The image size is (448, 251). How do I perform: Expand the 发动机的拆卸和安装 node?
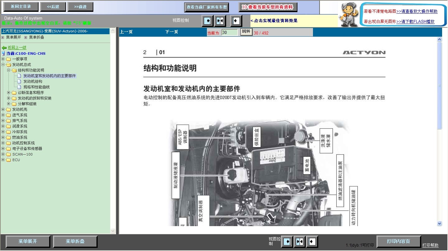point(9,98)
